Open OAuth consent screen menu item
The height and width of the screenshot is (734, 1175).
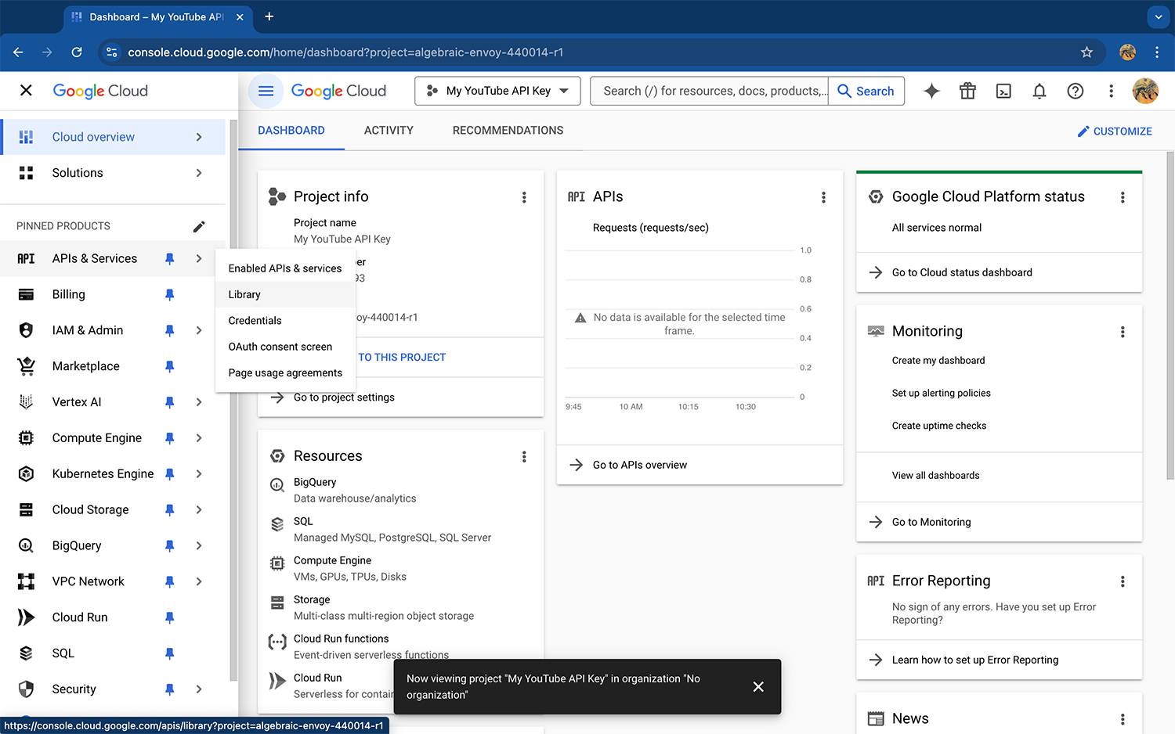(x=285, y=347)
